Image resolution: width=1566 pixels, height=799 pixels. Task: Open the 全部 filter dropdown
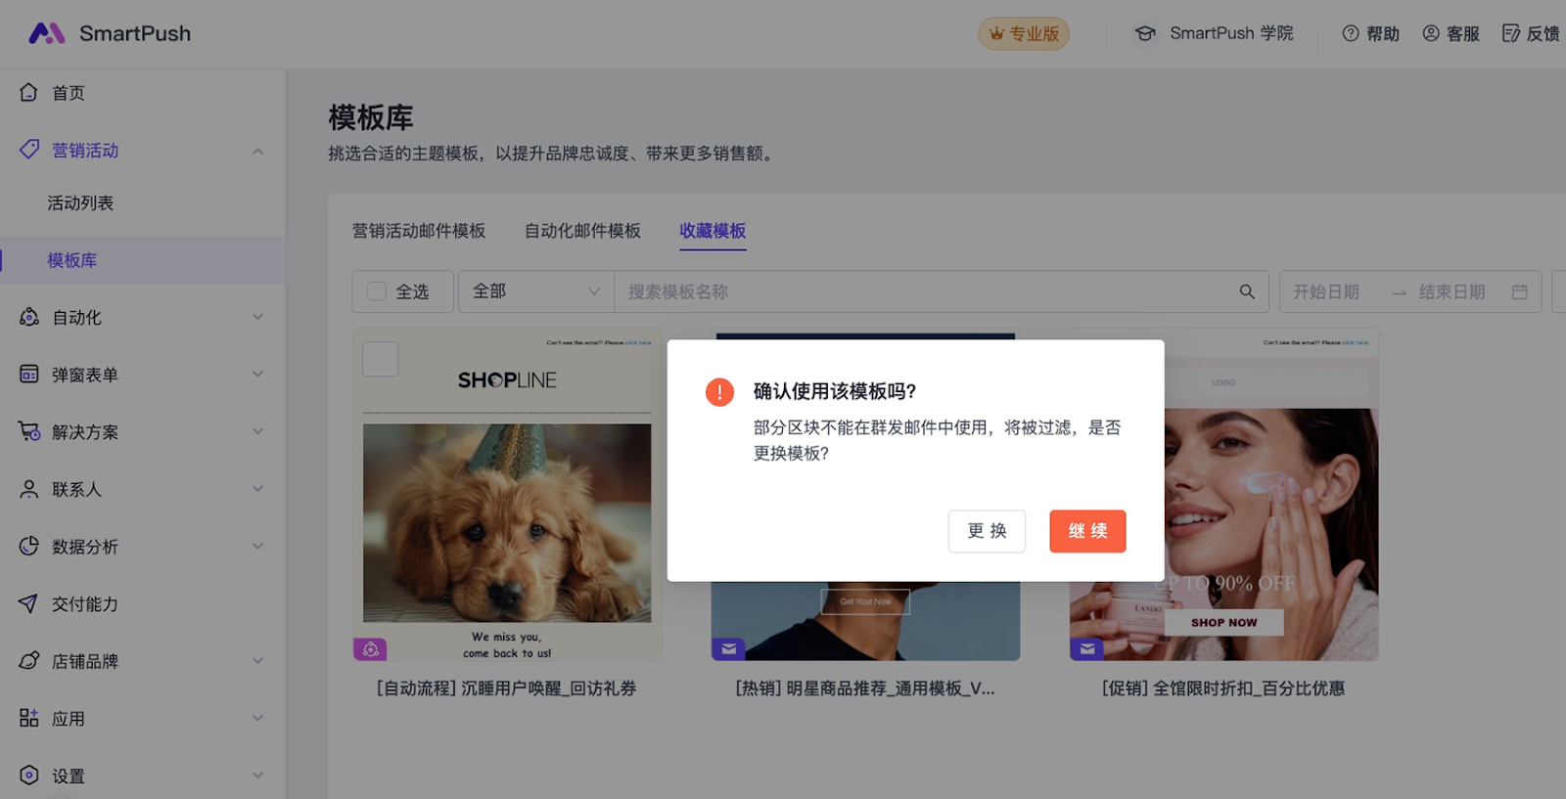click(x=535, y=291)
